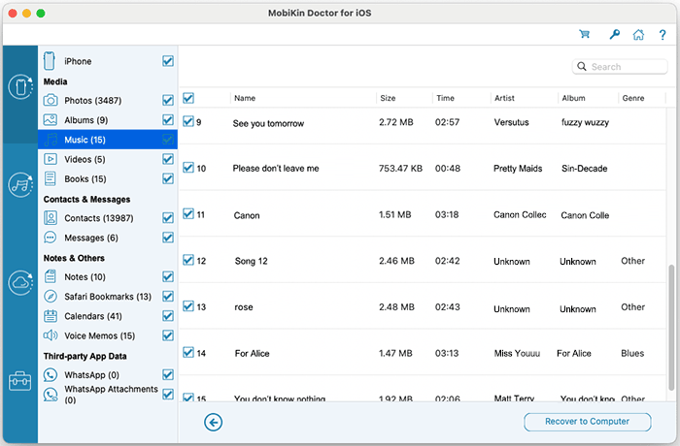Uncheck row 14 For Alice checkbox
The height and width of the screenshot is (446, 680).
188,353
